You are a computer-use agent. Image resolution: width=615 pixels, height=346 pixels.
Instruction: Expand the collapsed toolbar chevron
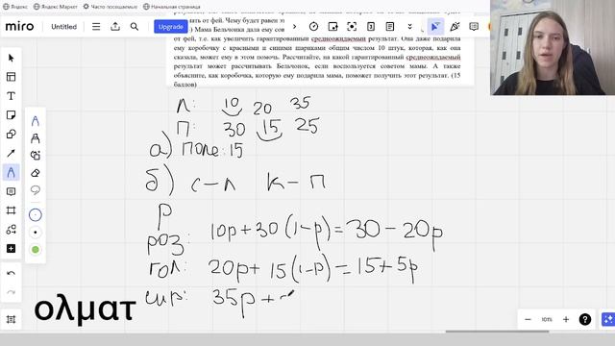(x=295, y=27)
